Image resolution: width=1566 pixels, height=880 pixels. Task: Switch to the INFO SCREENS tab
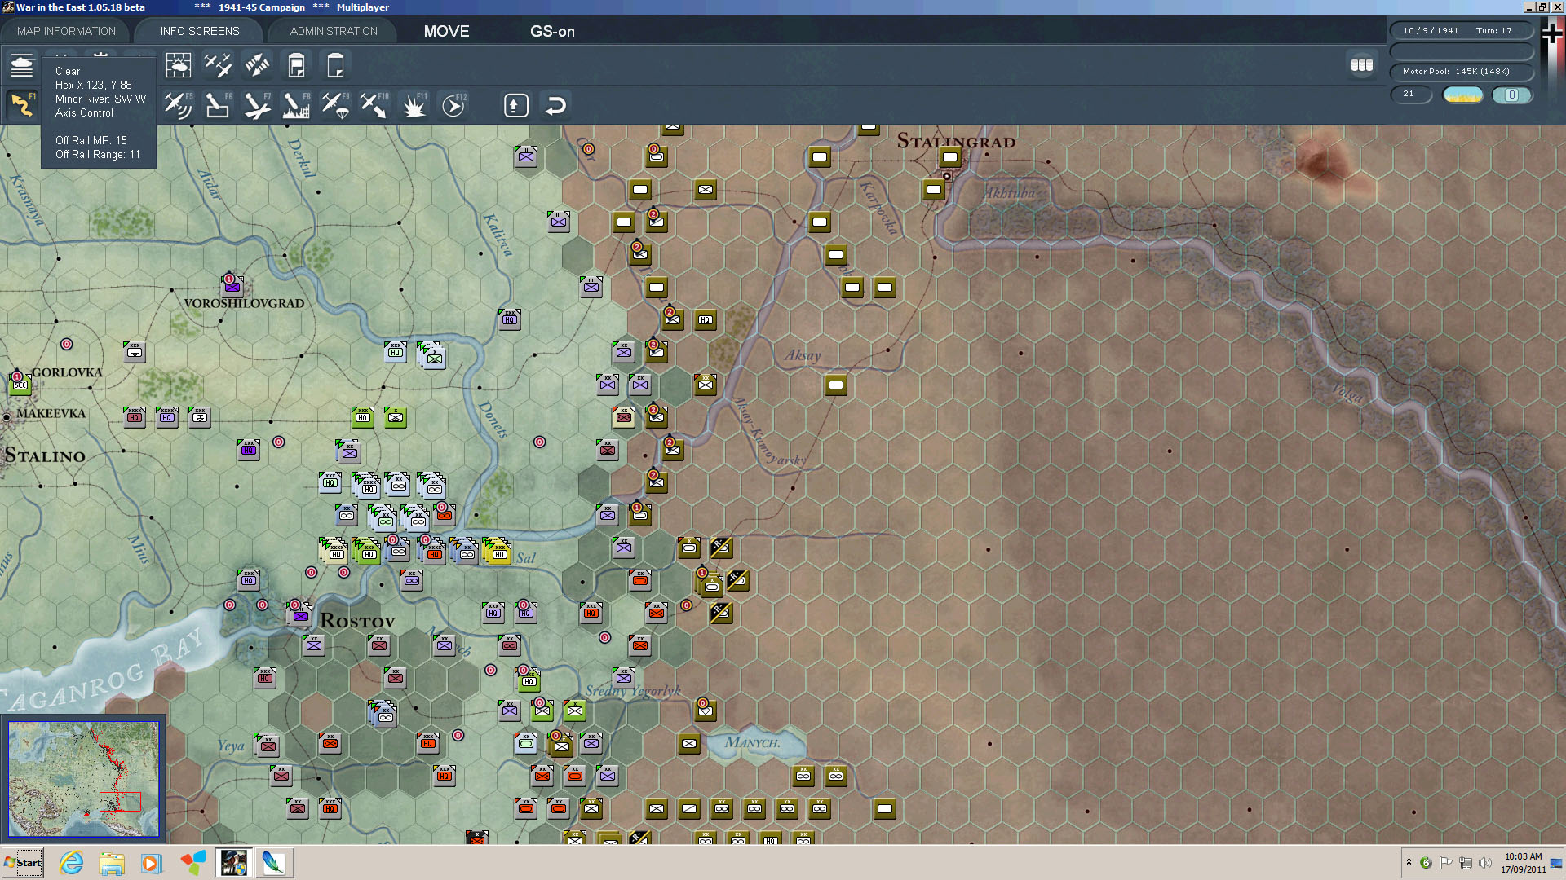200,31
